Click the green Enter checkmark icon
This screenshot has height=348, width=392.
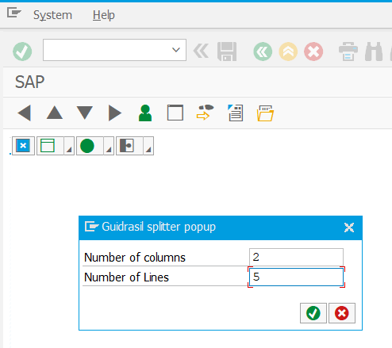(22, 52)
